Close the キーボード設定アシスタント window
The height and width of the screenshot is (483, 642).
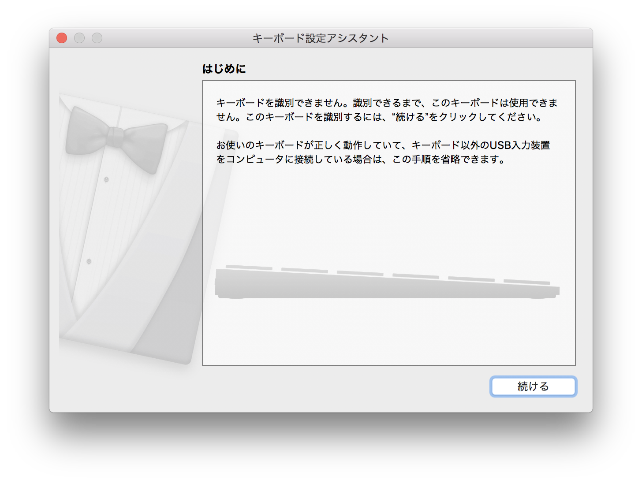[62, 38]
